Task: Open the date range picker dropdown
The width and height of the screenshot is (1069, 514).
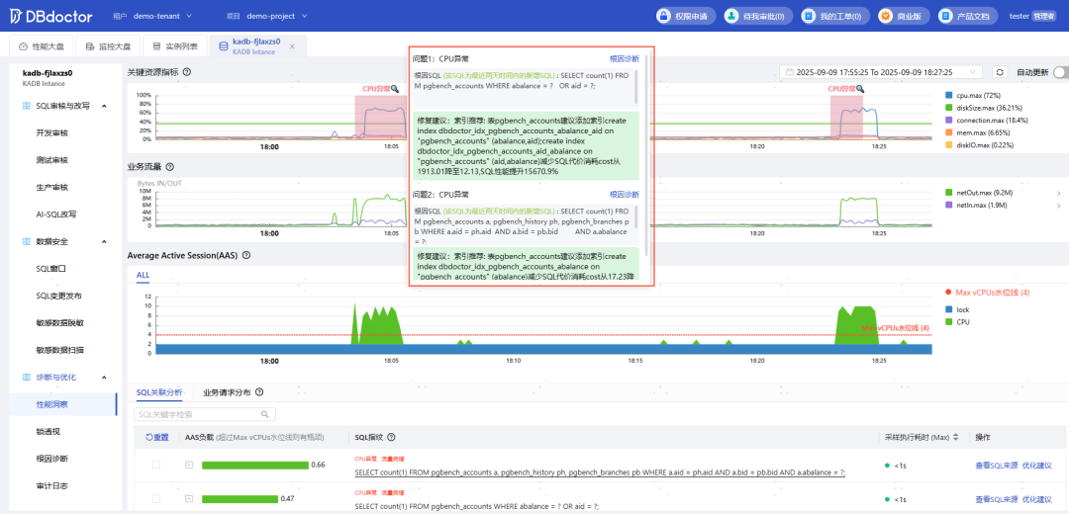Action: point(881,71)
